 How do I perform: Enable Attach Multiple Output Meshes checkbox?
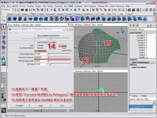[x=35, y=35]
